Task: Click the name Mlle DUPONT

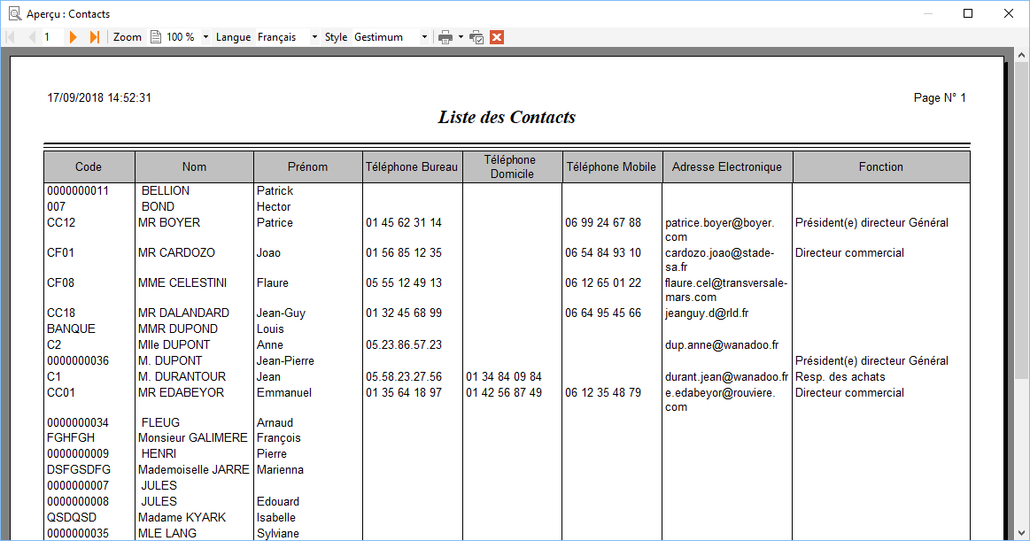Action: point(174,344)
